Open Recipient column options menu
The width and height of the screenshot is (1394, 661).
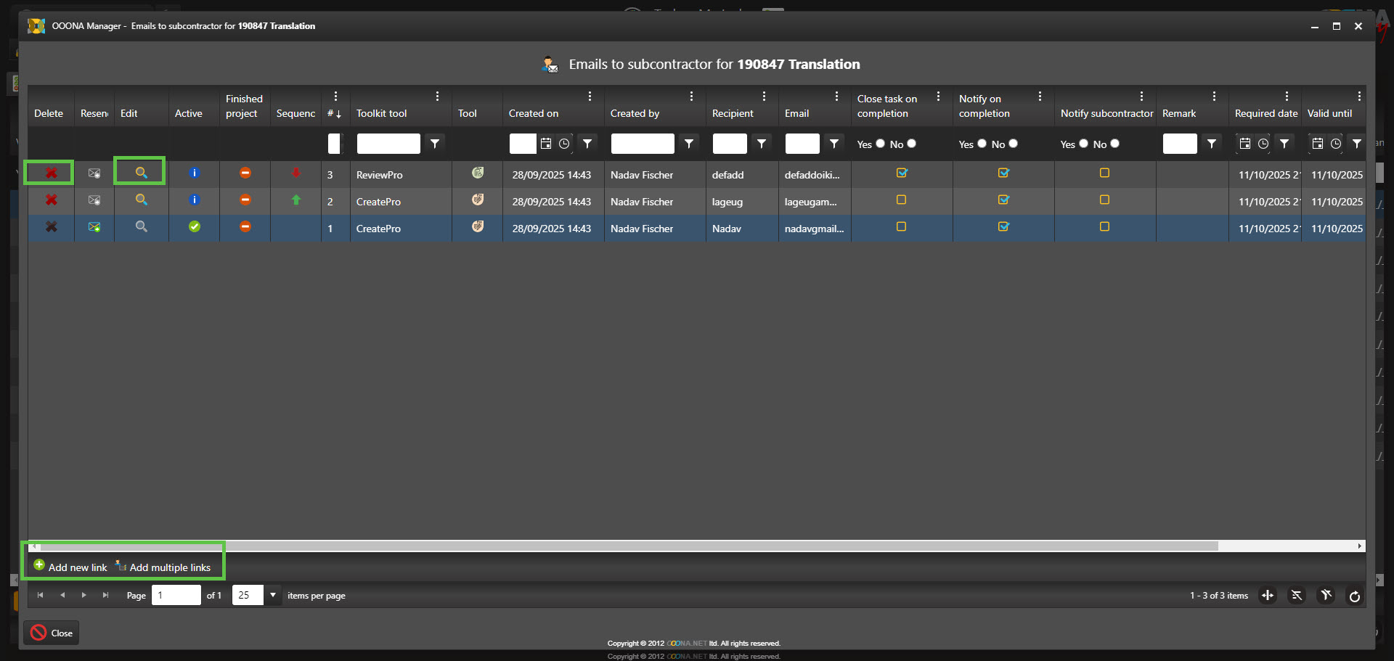(764, 97)
